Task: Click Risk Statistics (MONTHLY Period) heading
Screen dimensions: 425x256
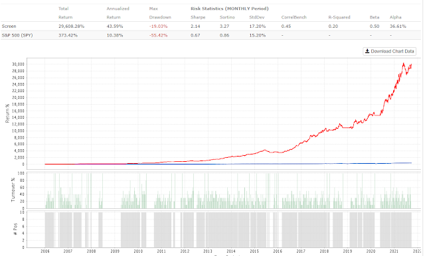Action: tap(229, 9)
